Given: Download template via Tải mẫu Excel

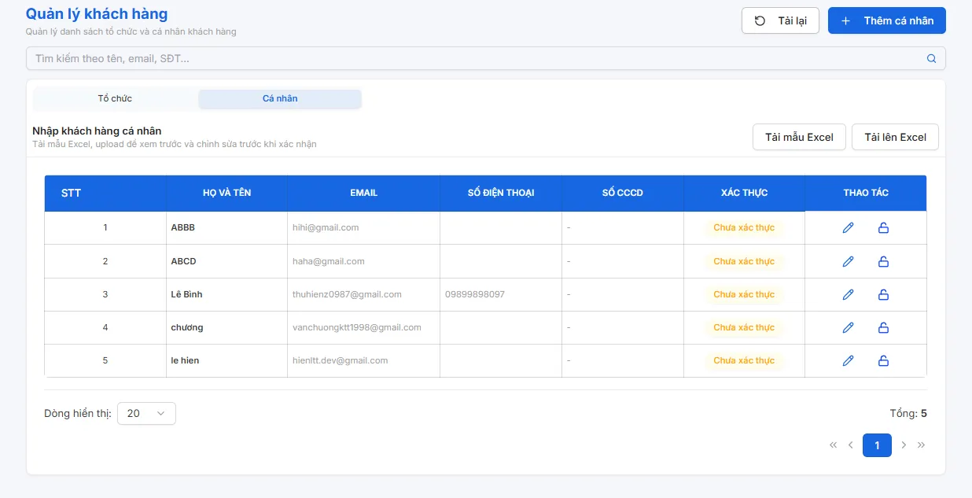Looking at the screenshot, I should pyautogui.click(x=799, y=137).
